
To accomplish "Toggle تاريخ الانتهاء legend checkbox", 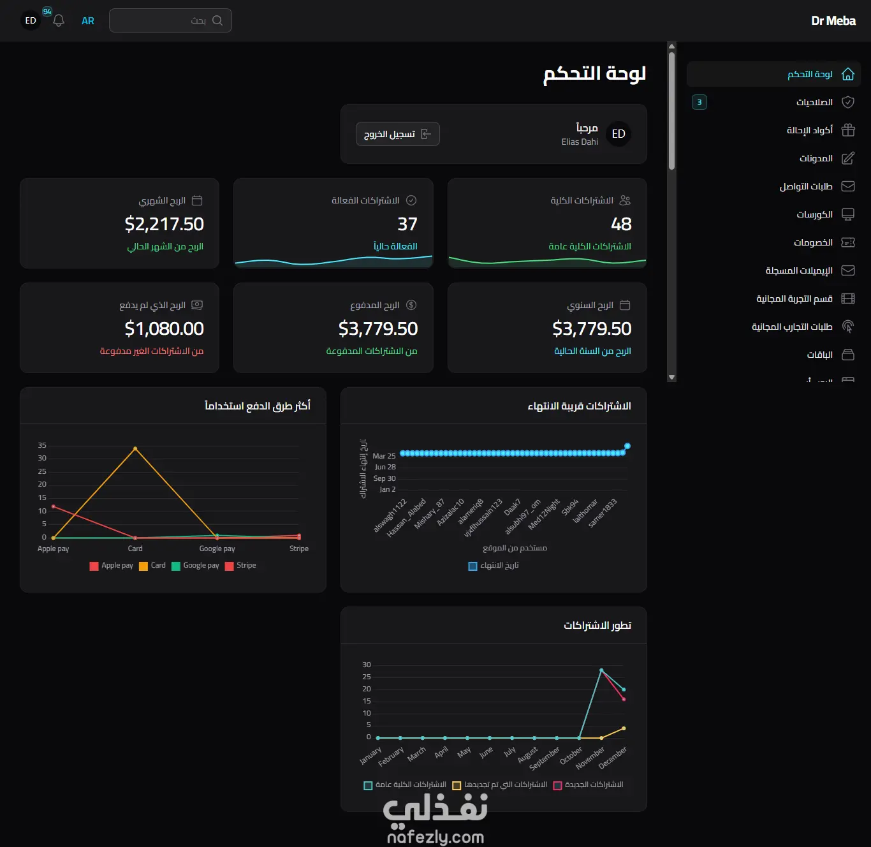I will (472, 566).
